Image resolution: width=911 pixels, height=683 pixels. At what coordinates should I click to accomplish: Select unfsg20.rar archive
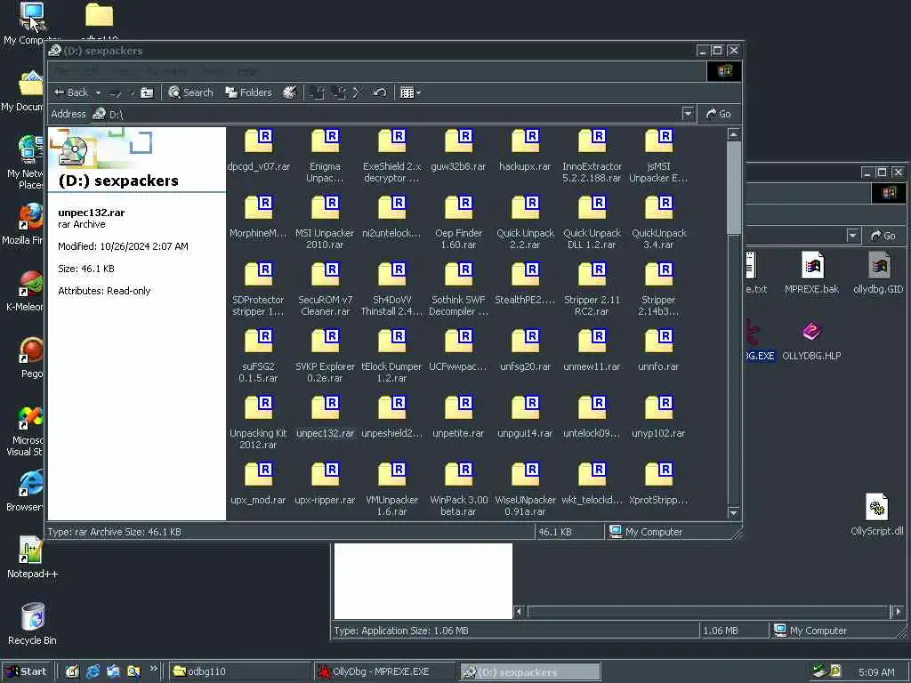click(525, 350)
